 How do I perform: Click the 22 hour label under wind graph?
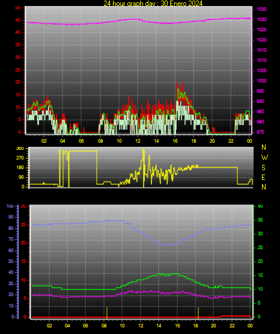pos(231,141)
